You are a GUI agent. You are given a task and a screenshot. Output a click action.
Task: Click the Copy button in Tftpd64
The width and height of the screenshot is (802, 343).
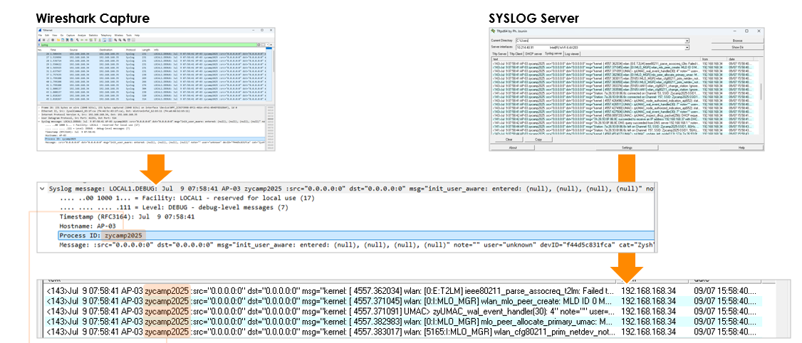[538, 139]
